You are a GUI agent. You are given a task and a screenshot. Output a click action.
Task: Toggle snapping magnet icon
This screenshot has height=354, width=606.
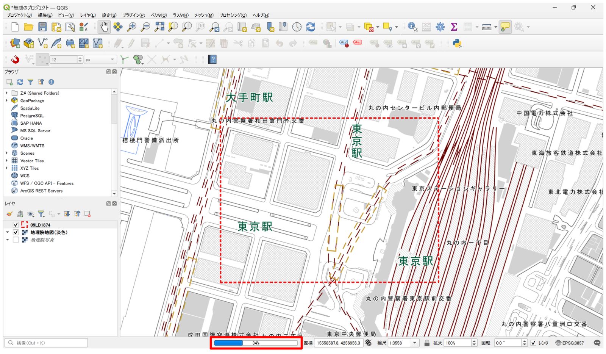coord(15,60)
